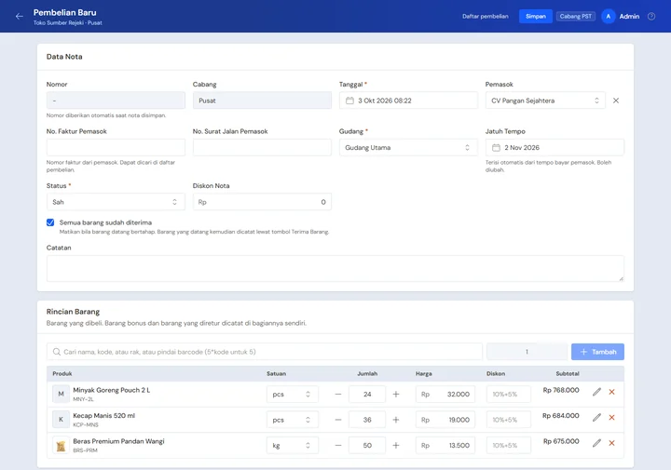Click the Produk column header

pos(62,373)
